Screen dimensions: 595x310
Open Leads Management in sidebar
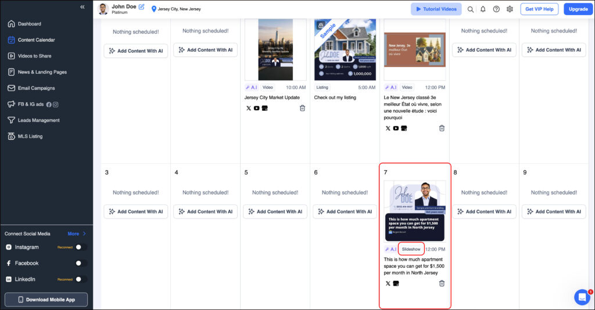pyautogui.click(x=38, y=120)
